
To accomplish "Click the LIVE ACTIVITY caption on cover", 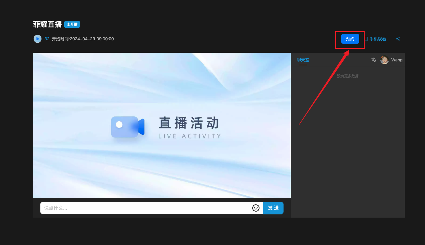I will pyautogui.click(x=190, y=136).
